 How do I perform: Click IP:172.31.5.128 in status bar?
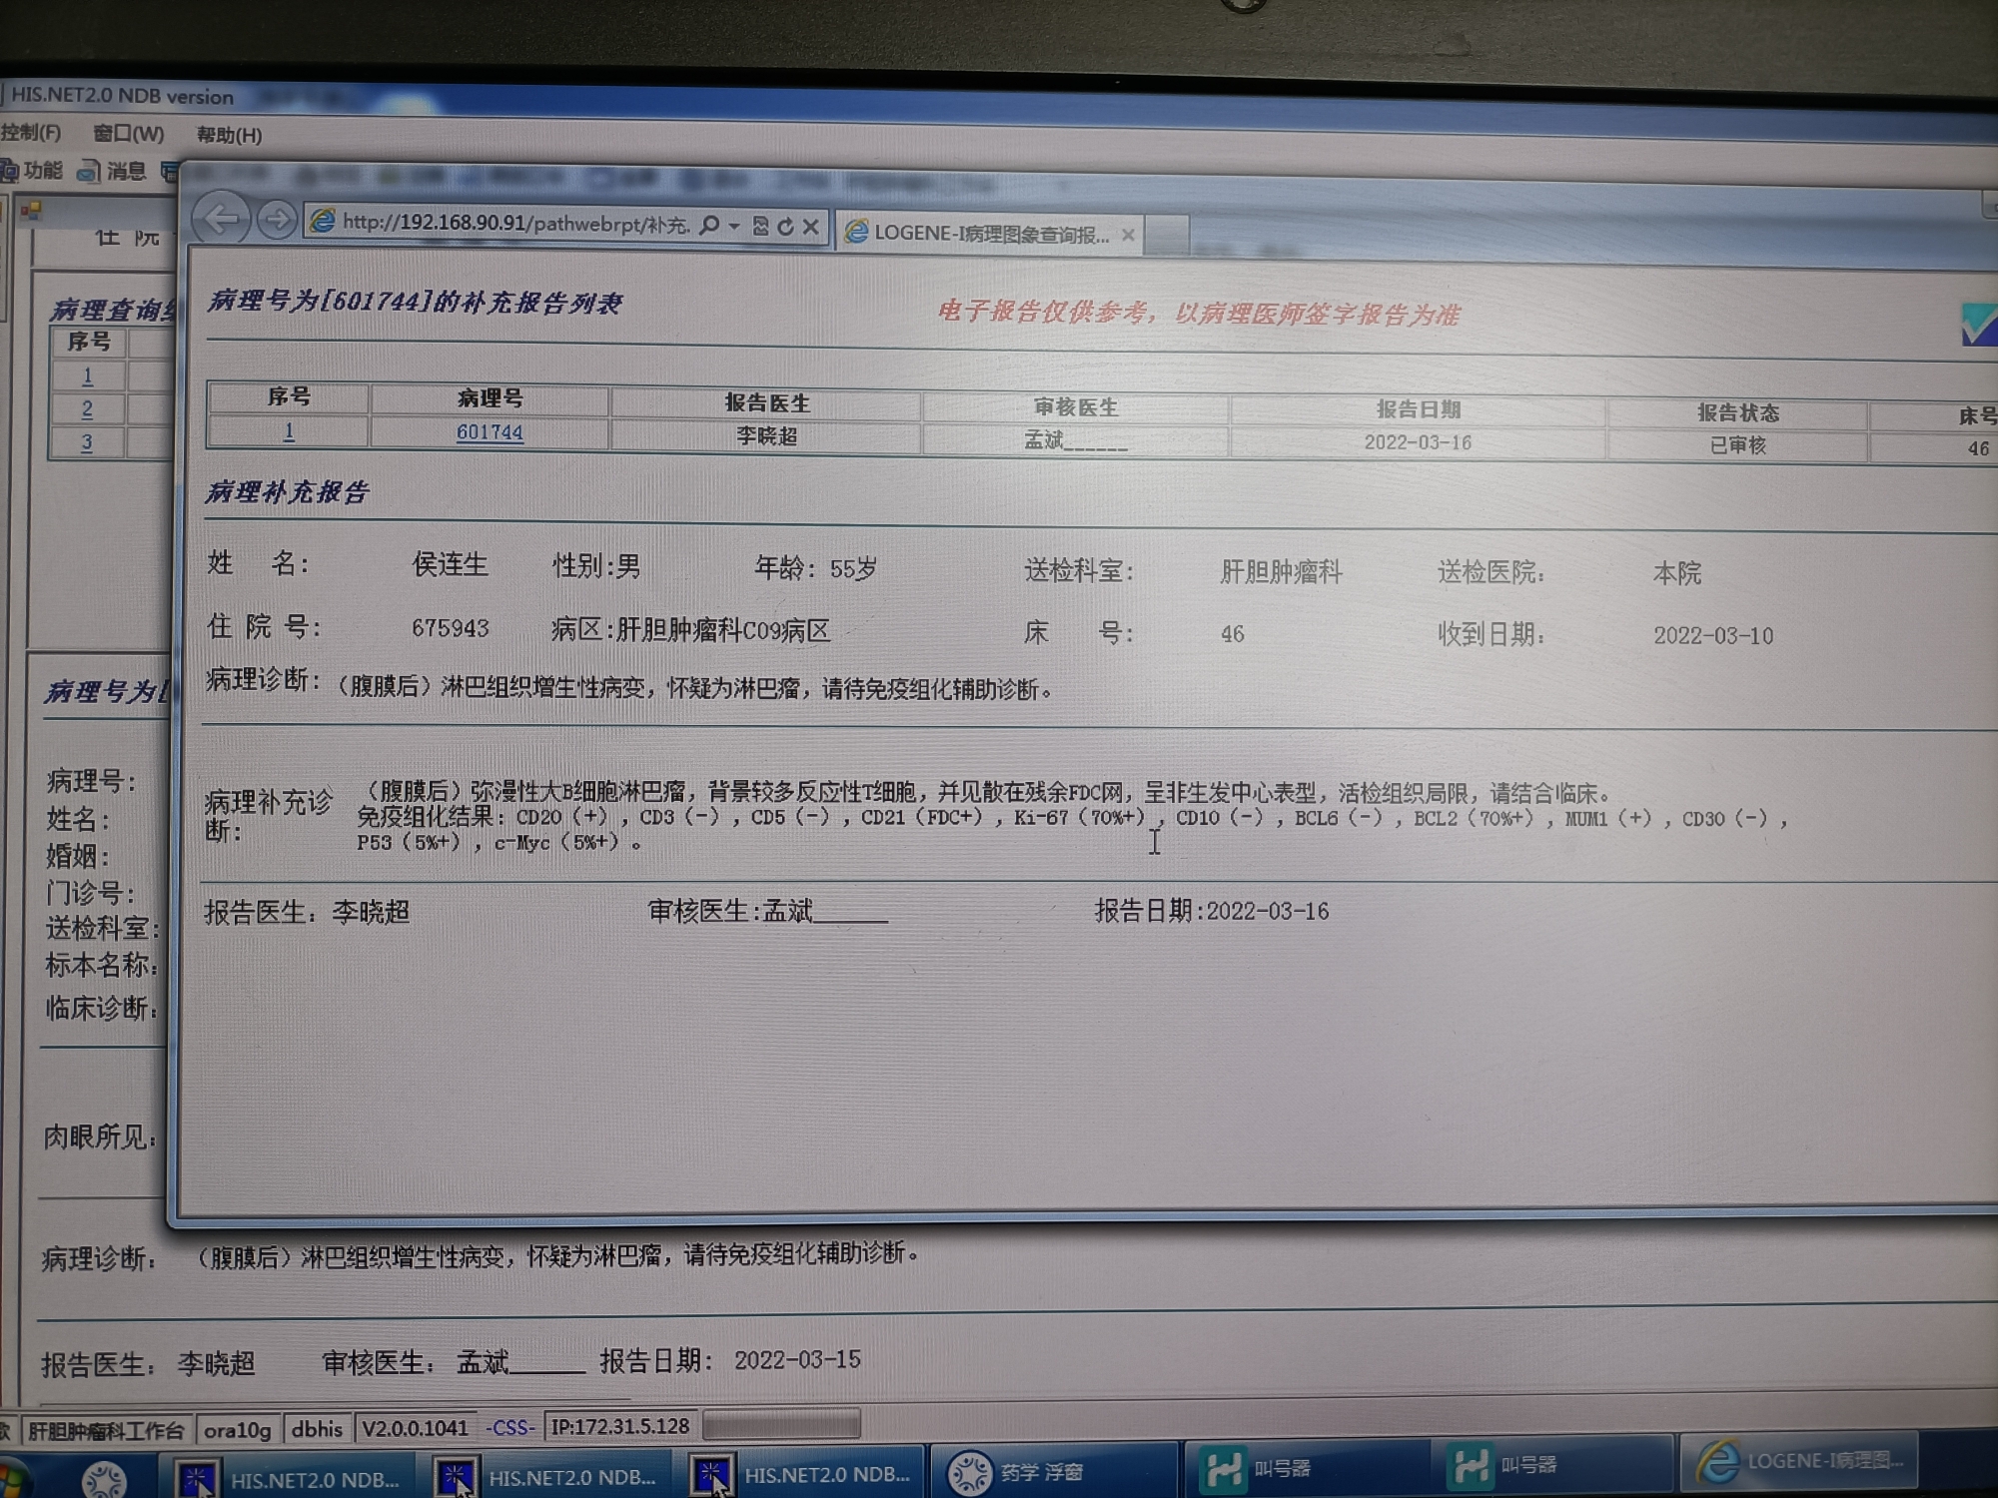tap(619, 1426)
